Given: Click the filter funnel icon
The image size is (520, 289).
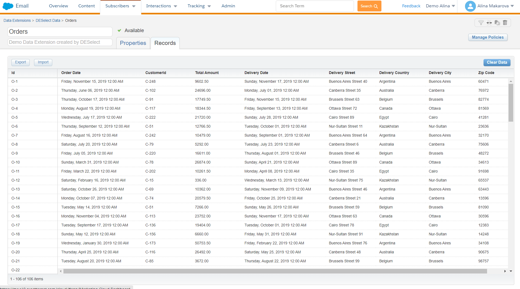Looking at the screenshot, I should [x=481, y=23].
